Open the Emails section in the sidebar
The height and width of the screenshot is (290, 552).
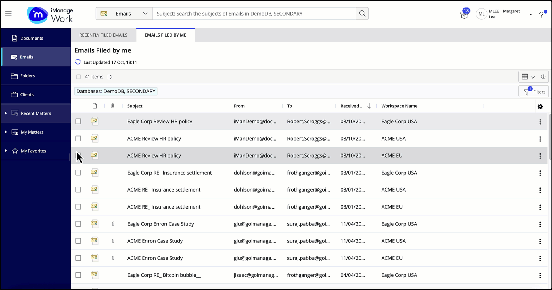coord(26,57)
